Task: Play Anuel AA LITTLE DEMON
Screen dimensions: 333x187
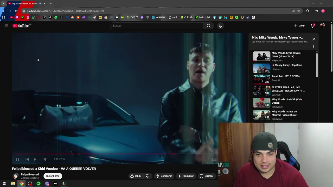Action: tap(284, 79)
